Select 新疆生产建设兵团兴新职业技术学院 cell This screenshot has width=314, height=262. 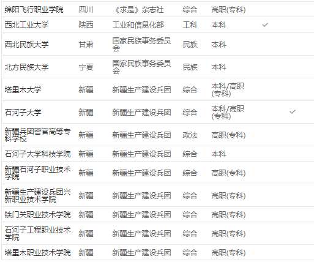click(37, 195)
